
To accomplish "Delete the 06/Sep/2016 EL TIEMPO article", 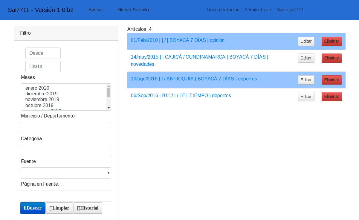I will point(331,97).
